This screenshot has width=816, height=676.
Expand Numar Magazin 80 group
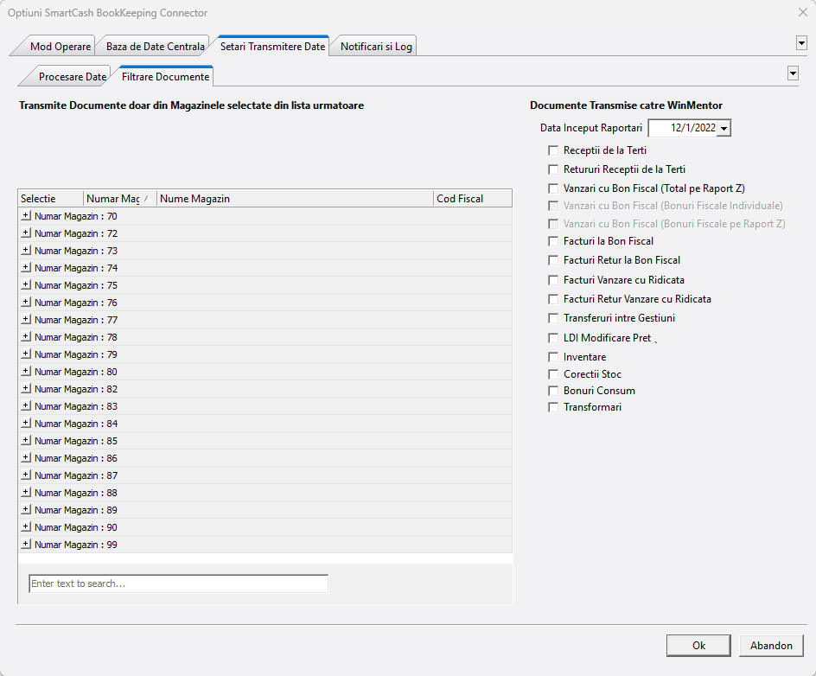coord(26,371)
